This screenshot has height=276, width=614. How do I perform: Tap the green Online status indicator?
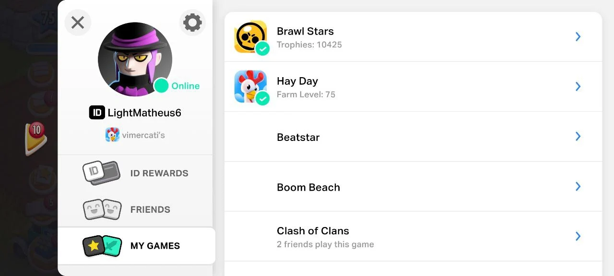[x=161, y=86]
